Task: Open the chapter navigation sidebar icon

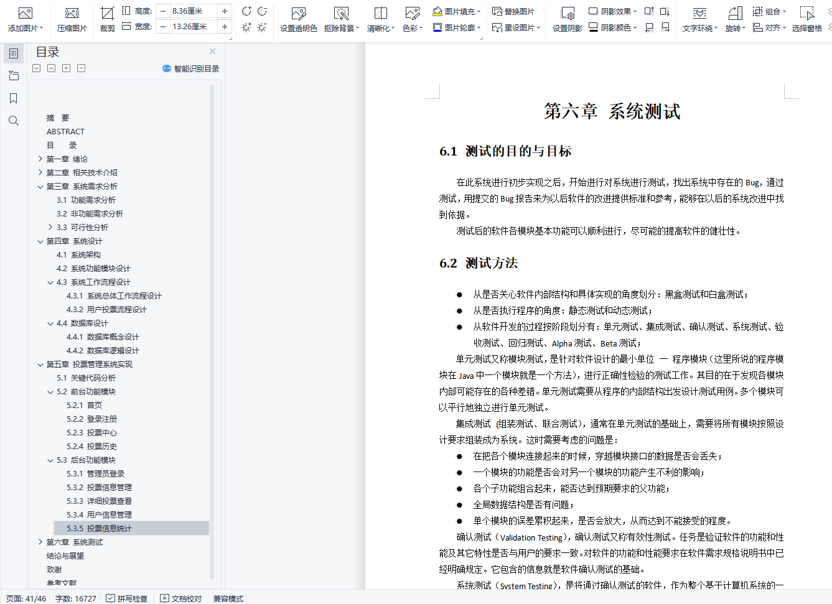Action: (14, 76)
